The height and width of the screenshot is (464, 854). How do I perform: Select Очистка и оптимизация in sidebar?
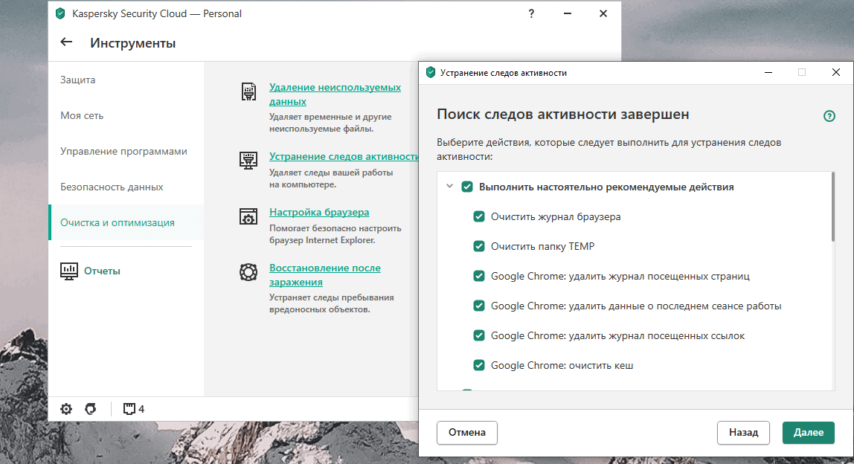tap(126, 222)
